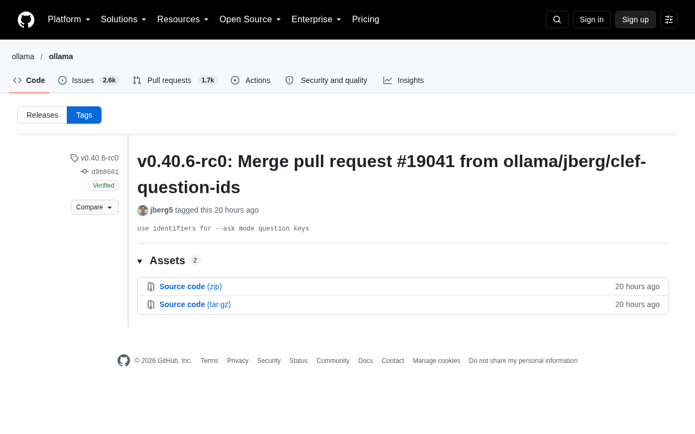
Task: Open commit d9b8601
Action: (105, 172)
